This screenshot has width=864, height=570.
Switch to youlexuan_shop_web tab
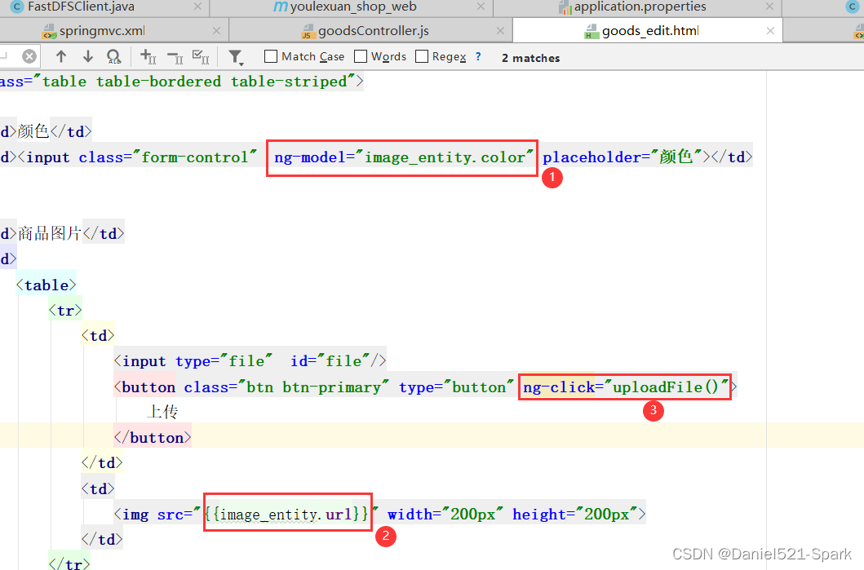click(353, 7)
